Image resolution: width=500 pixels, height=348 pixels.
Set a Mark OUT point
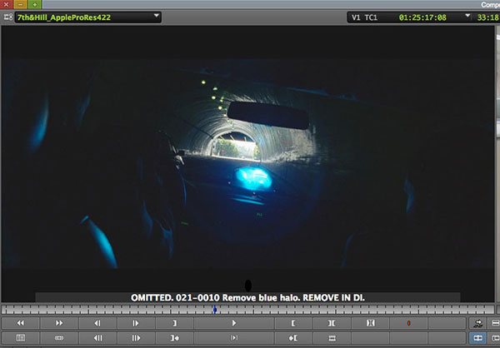point(174,323)
